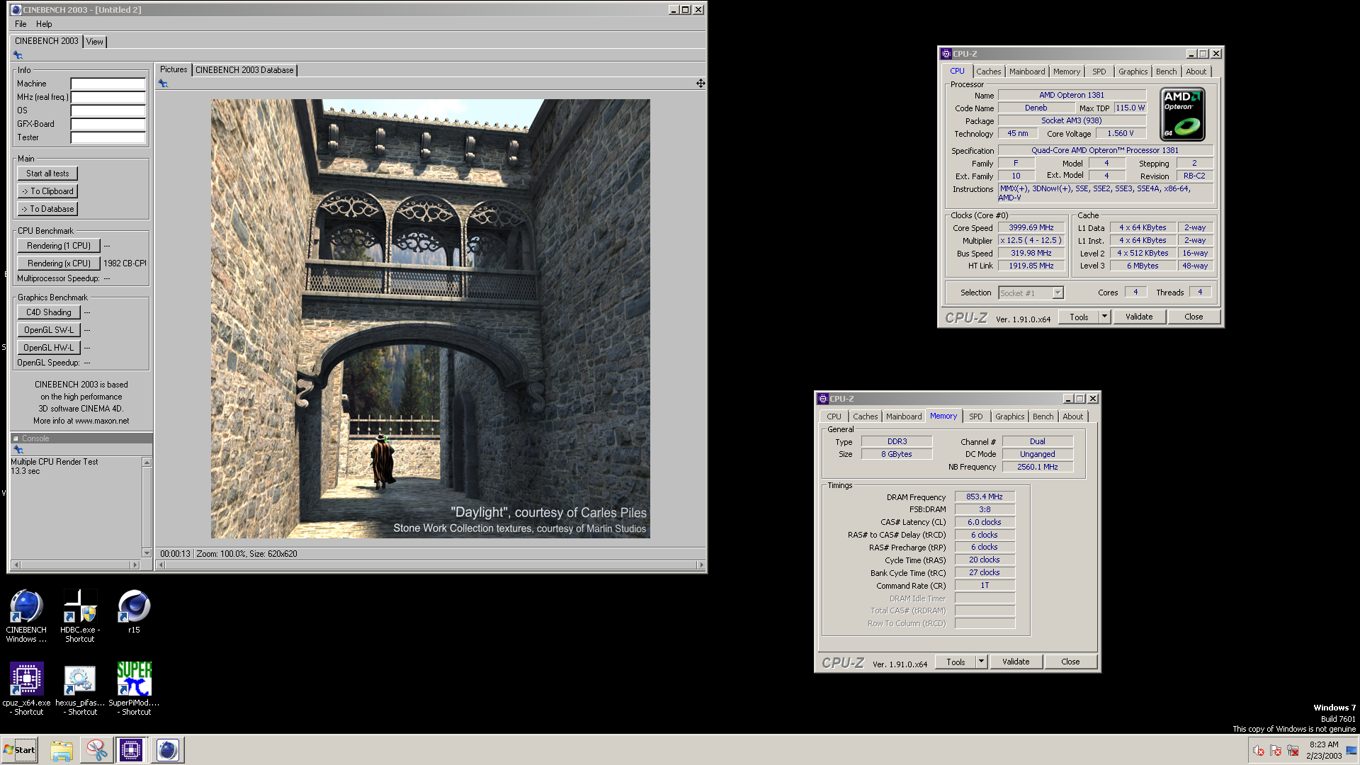Image resolution: width=1360 pixels, height=765 pixels.
Task: Run the C4D Shading benchmark
Action: (49, 312)
